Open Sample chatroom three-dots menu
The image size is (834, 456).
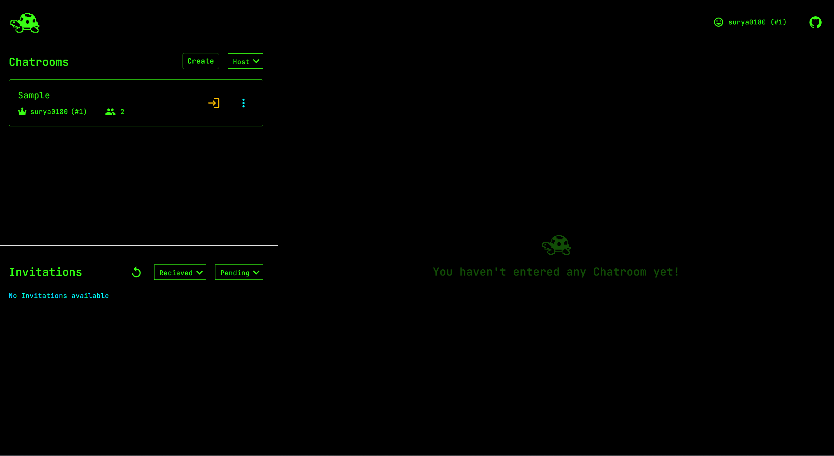[243, 103]
